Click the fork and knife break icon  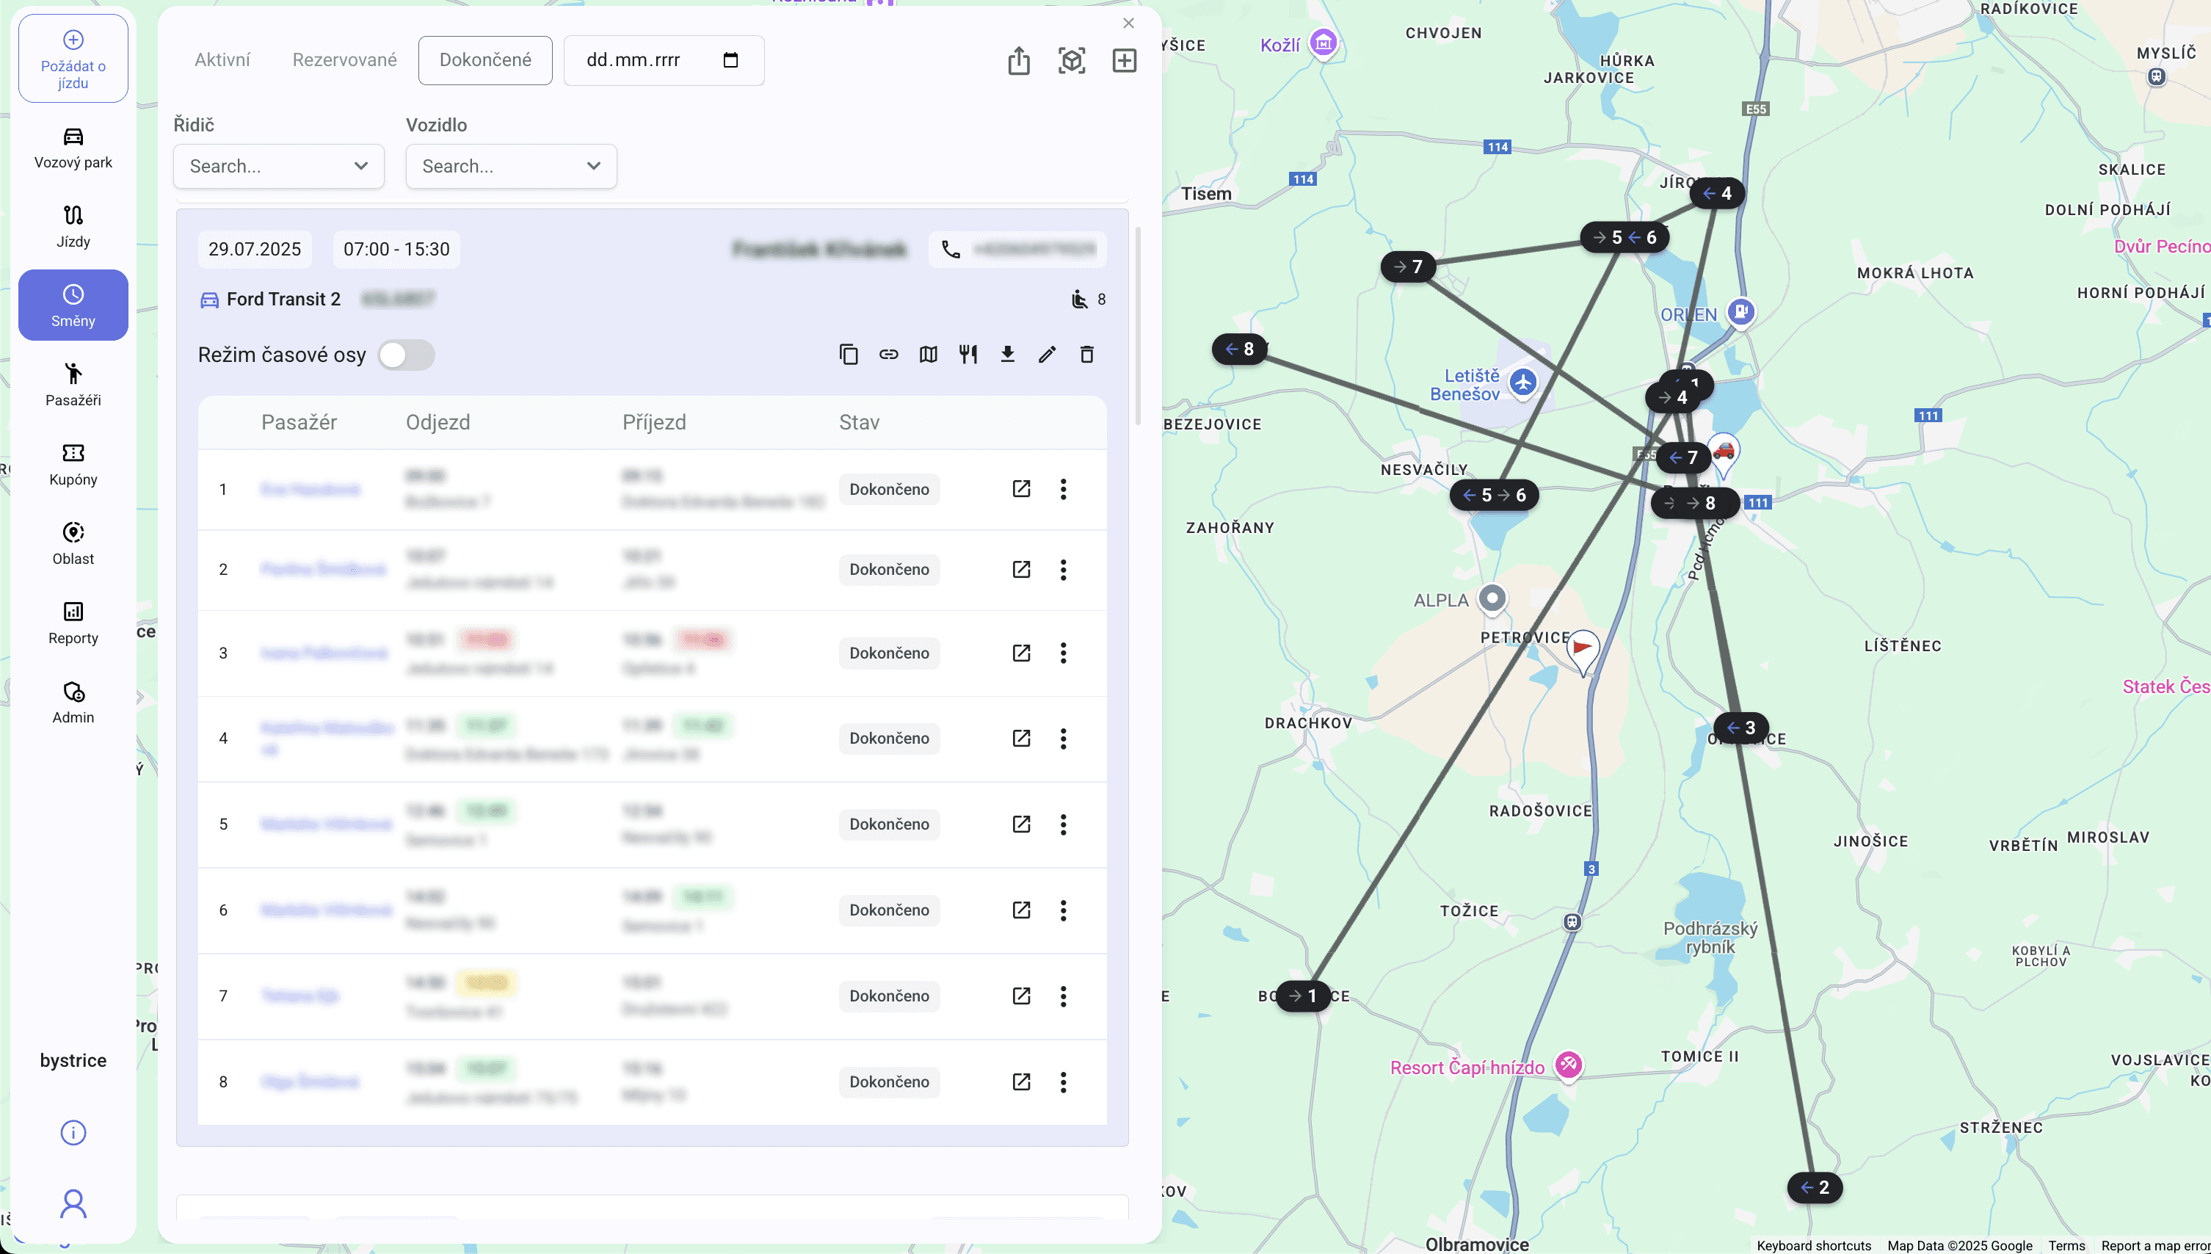967,355
